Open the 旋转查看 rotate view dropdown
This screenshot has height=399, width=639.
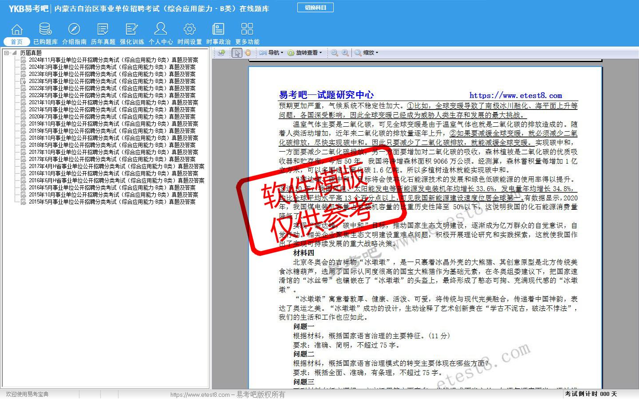[x=305, y=53]
